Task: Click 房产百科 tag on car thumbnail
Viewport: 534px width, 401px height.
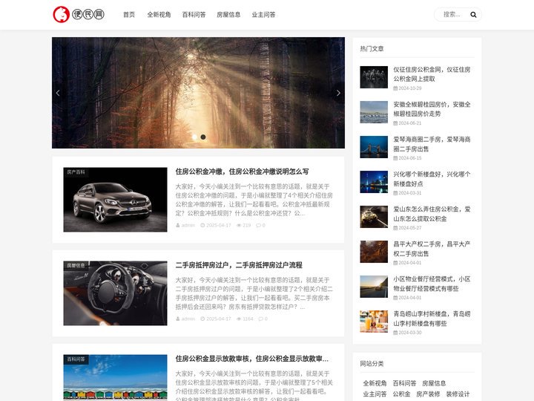Action: pos(76,172)
